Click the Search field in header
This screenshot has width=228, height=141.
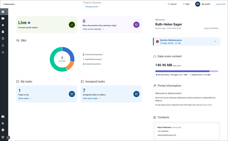click(x=172, y=4)
